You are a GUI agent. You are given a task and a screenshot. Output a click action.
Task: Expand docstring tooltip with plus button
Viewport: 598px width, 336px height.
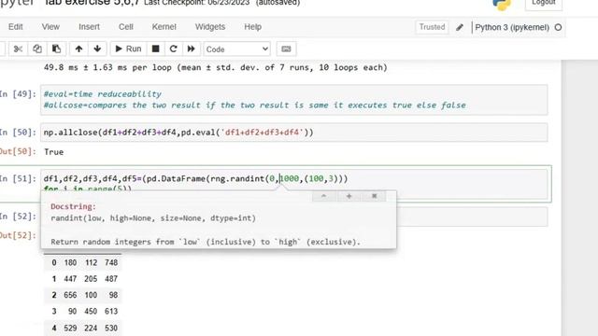point(349,196)
